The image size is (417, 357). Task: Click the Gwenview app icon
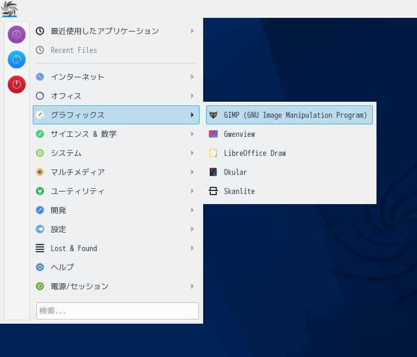click(x=213, y=134)
